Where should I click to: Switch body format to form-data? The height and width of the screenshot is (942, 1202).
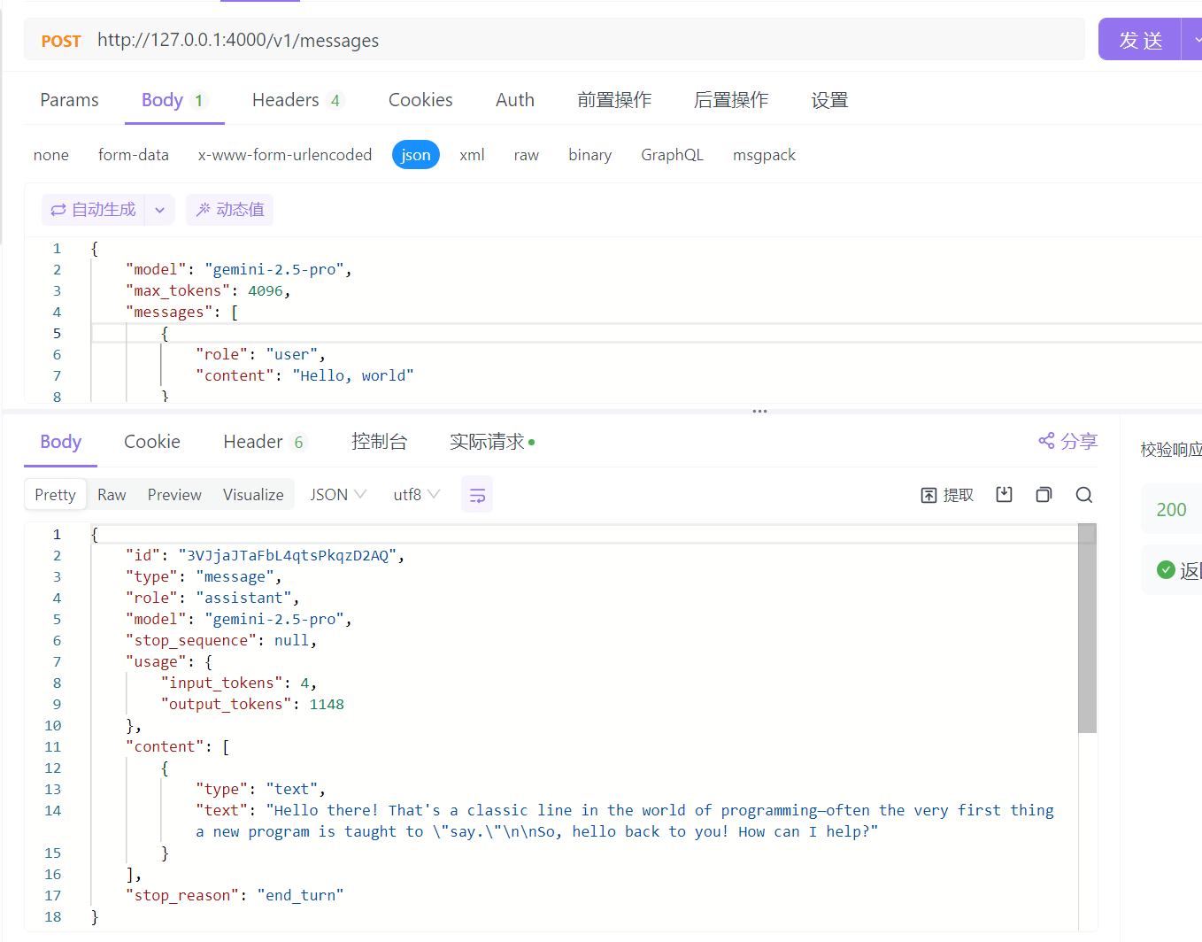point(134,154)
